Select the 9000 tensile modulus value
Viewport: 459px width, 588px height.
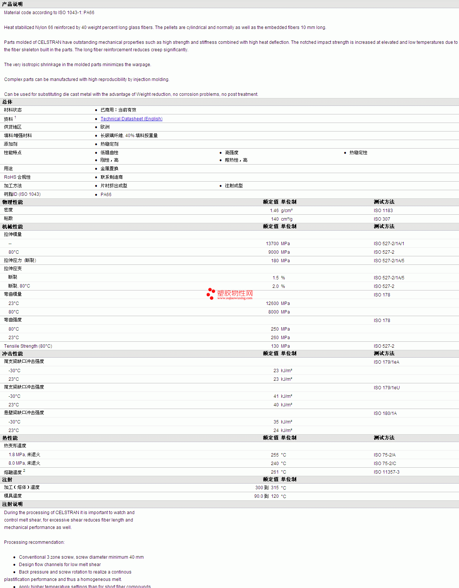click(274, 252)
